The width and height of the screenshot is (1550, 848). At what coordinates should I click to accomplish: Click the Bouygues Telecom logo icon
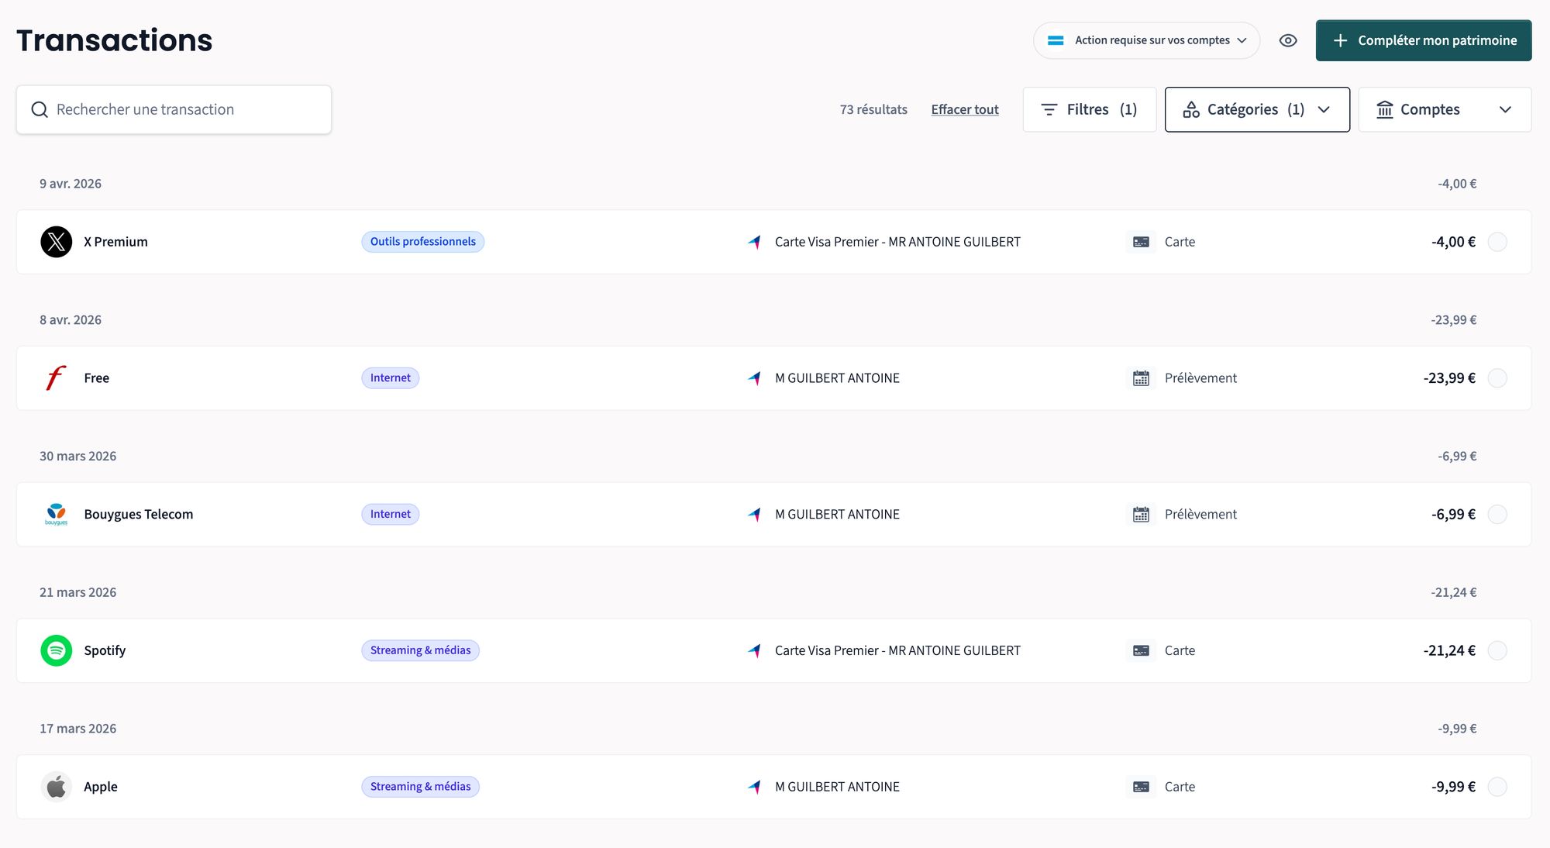click(56, 514)
